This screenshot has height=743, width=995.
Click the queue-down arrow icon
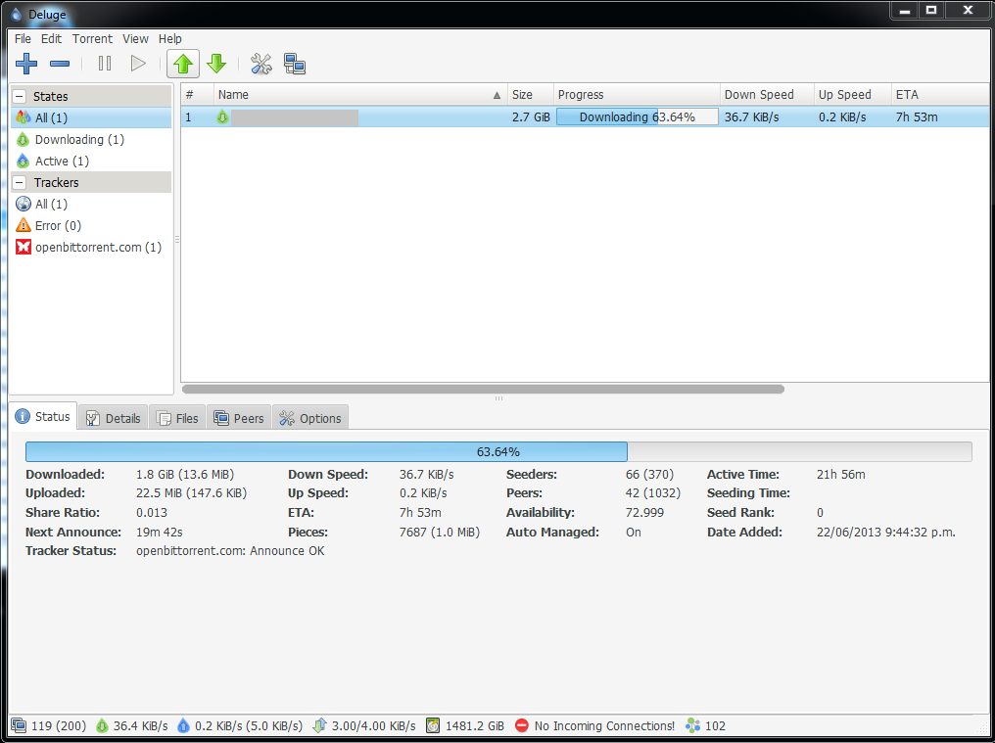(x=216, y=63)
